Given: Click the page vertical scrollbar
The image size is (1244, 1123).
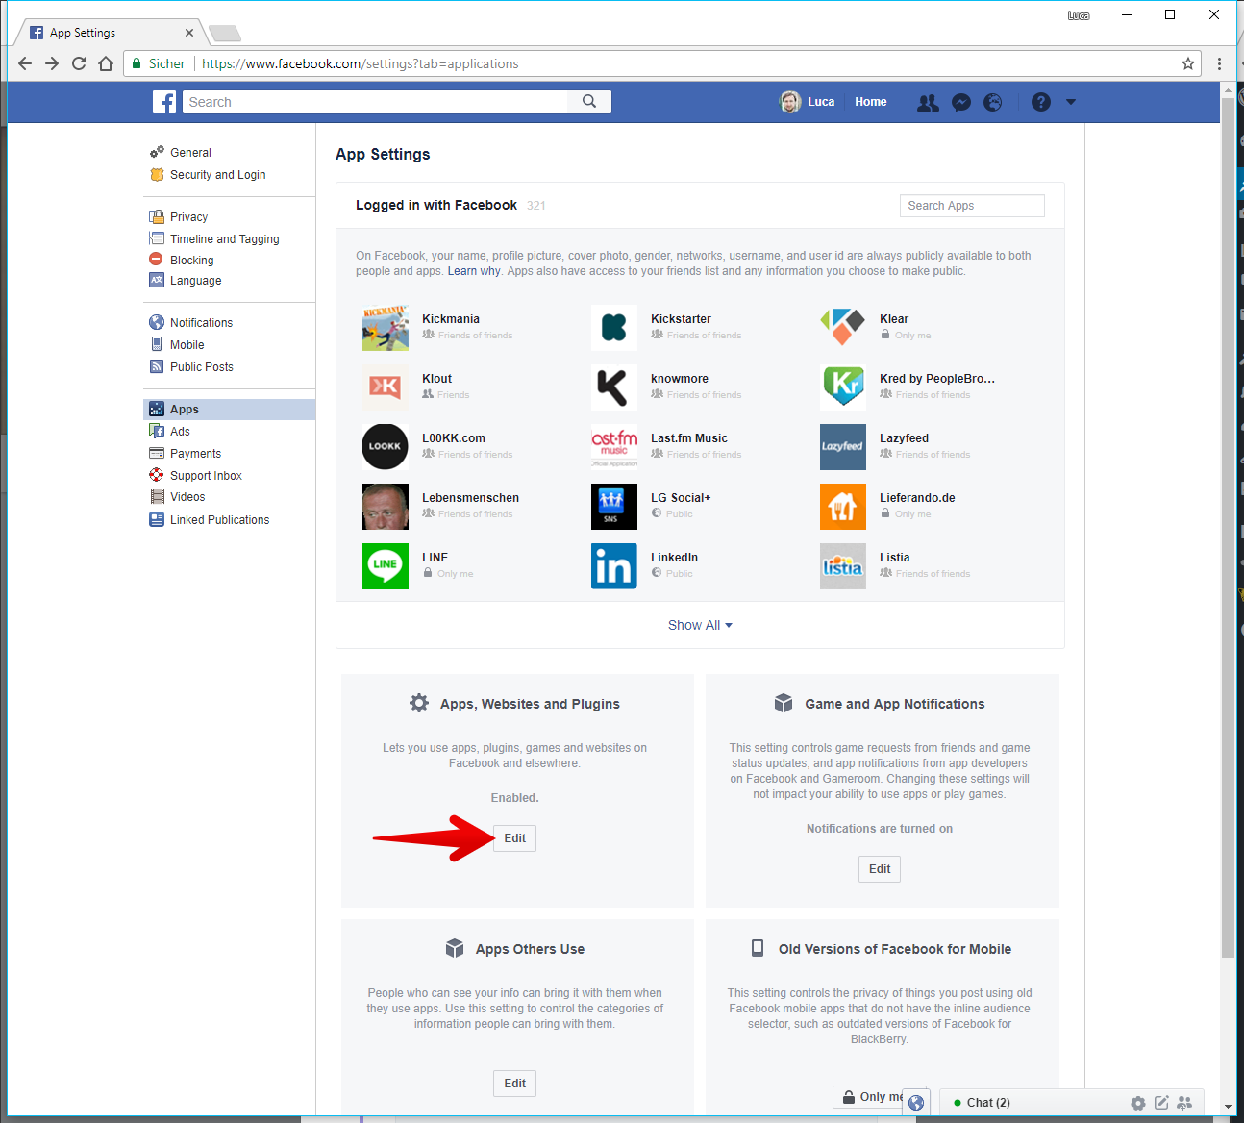Looking at the screenshot, I should [1228, 527].
